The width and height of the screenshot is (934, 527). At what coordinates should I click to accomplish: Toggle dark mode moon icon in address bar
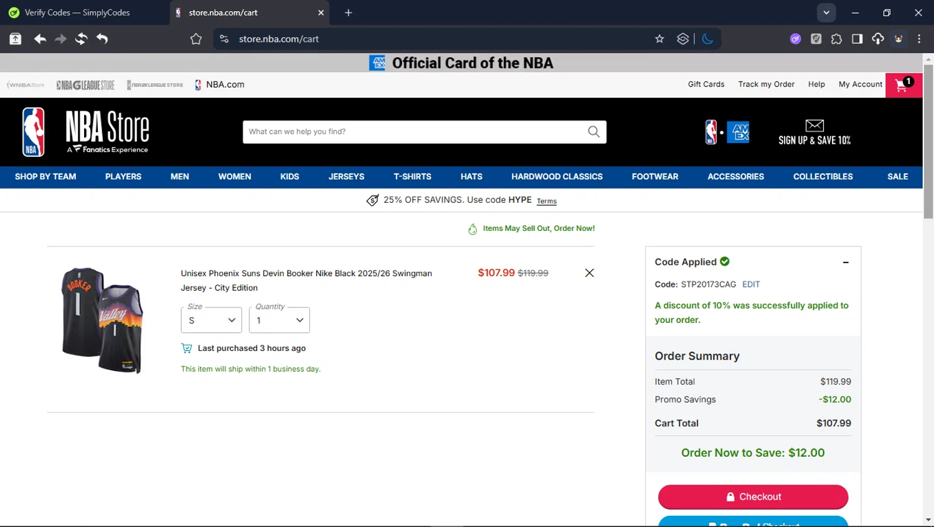708,39
